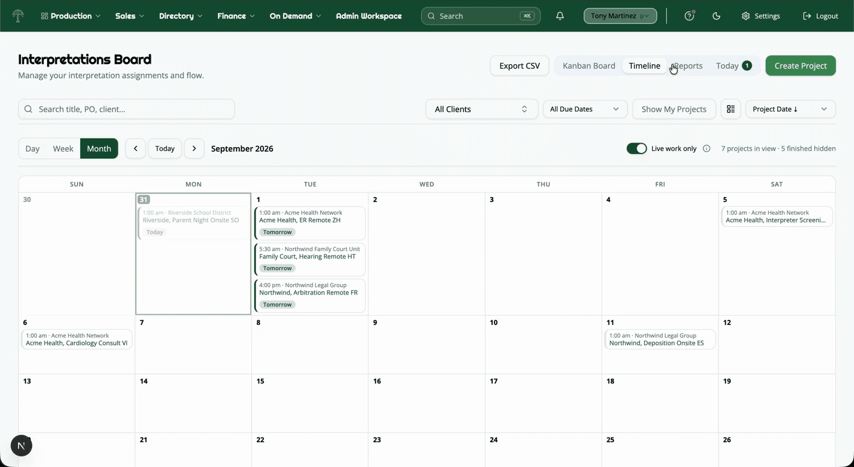Image resolution: width=854 pixels, height=467 pixels.
Task: Open the notifications bell
Action: (x=560, y=16)
